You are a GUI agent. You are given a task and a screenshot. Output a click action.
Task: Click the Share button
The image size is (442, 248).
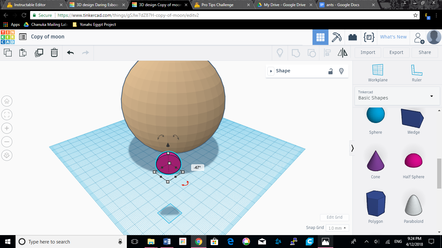click(425, 53)
